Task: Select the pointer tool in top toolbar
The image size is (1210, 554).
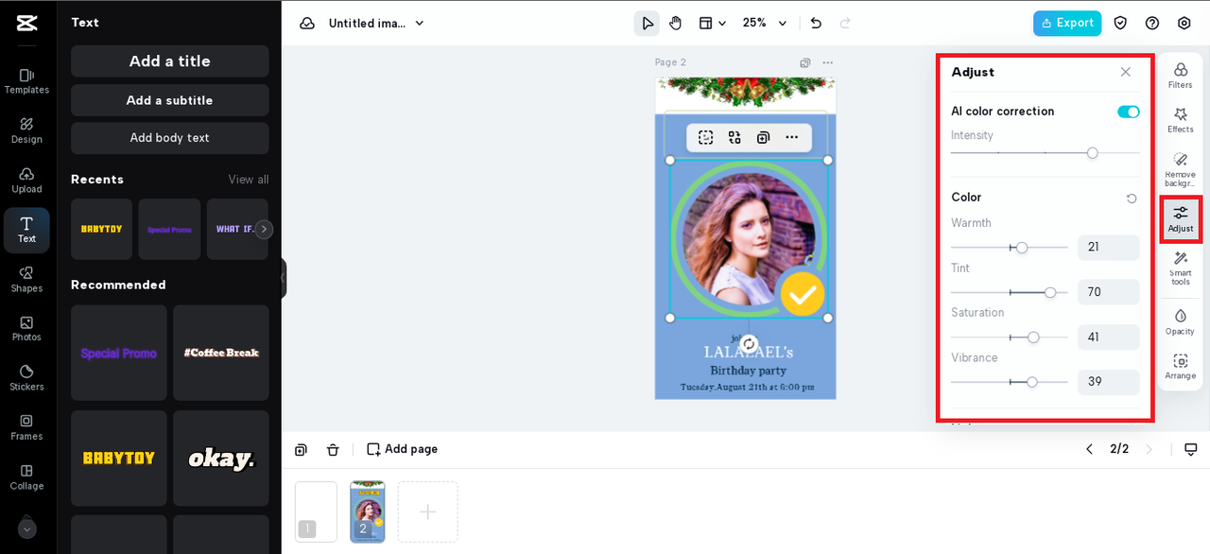Action: pyautogui.click(x=647, y=23)
